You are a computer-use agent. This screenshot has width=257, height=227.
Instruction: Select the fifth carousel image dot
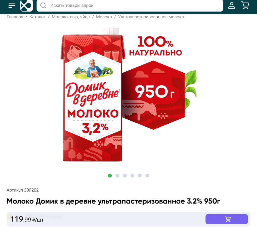point(140,175)
